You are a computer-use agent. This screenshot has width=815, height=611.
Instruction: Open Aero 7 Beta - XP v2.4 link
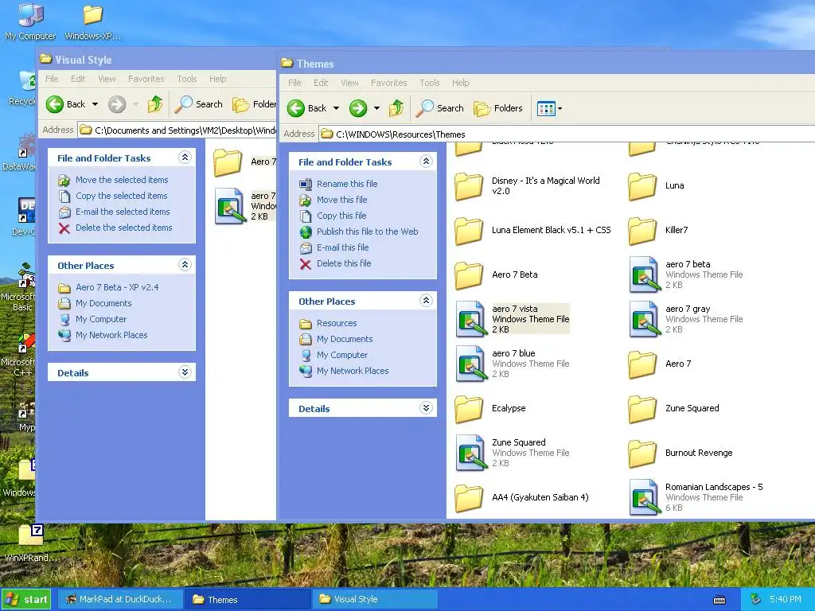(x=117, y=287)
